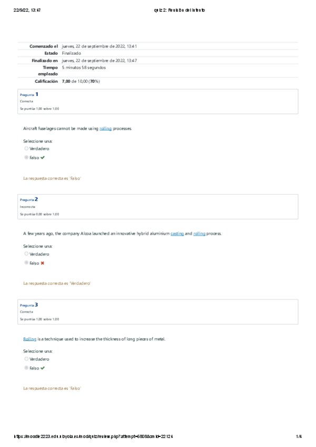The image size is (316, 447).
Task: Click the "Pregunta 2" question heading
Action: coord(29,200)
